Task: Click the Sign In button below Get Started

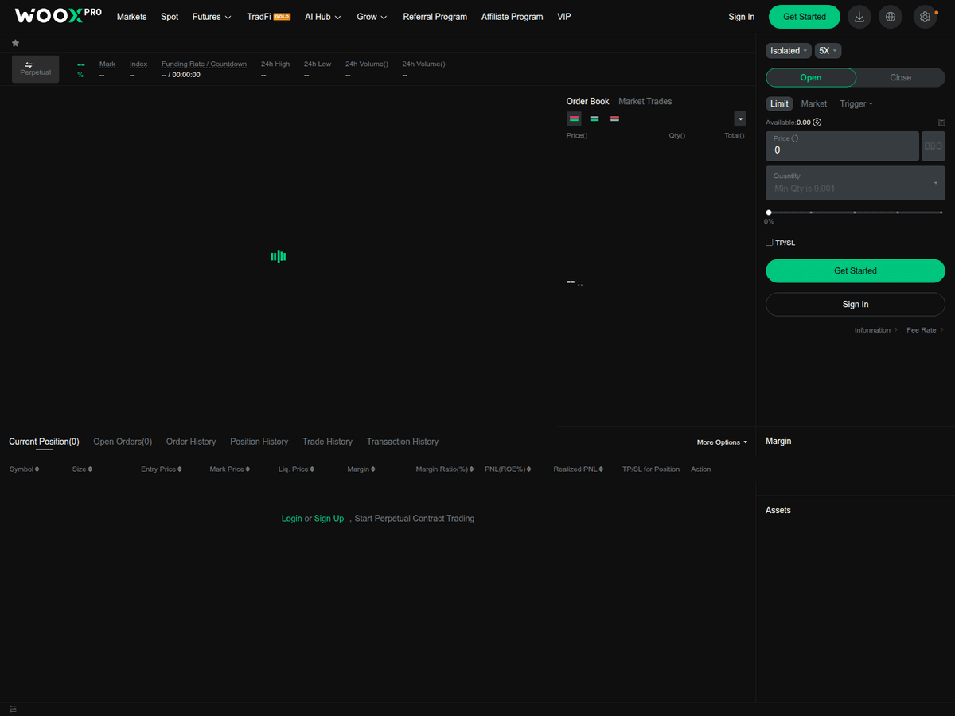Action: [856, 304]
